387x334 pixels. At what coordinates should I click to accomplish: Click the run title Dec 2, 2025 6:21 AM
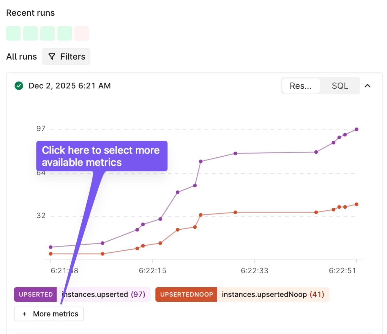(x=69, y=86)
